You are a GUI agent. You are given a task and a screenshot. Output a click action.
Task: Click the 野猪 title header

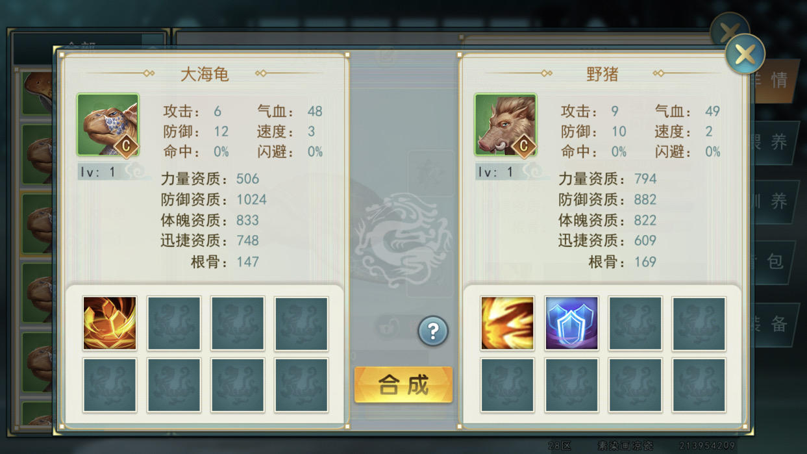point(602,74)
